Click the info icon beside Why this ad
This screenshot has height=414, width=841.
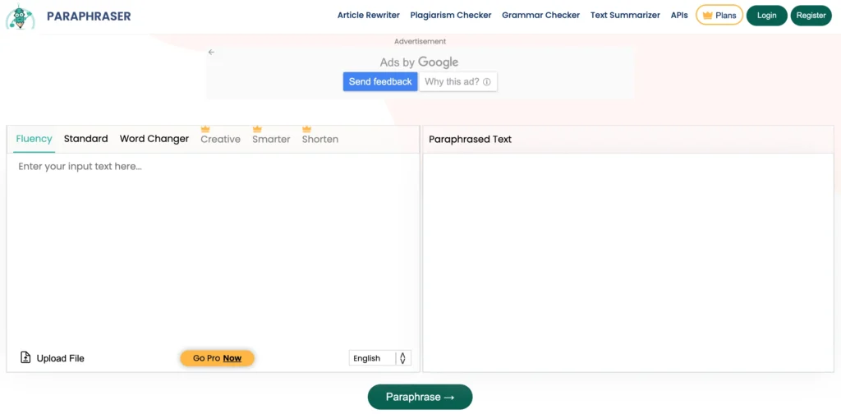[x=486, y=82]
